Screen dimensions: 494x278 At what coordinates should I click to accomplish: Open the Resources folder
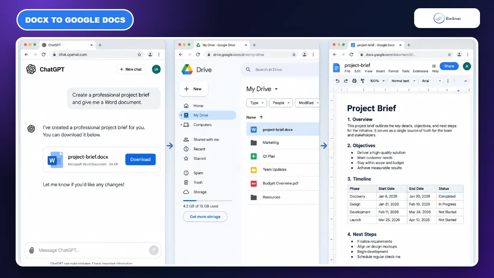tap(282, 197)
